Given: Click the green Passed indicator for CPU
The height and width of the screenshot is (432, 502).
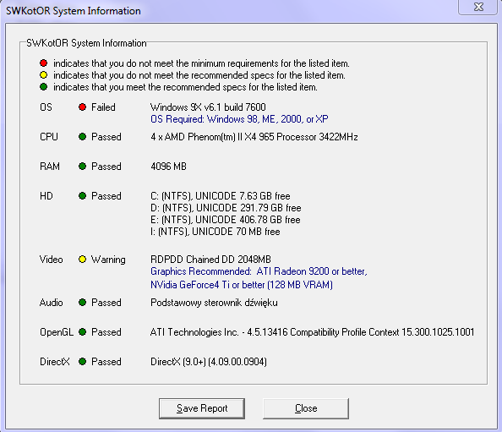Looking at the screenshot, I should point(82,137).
